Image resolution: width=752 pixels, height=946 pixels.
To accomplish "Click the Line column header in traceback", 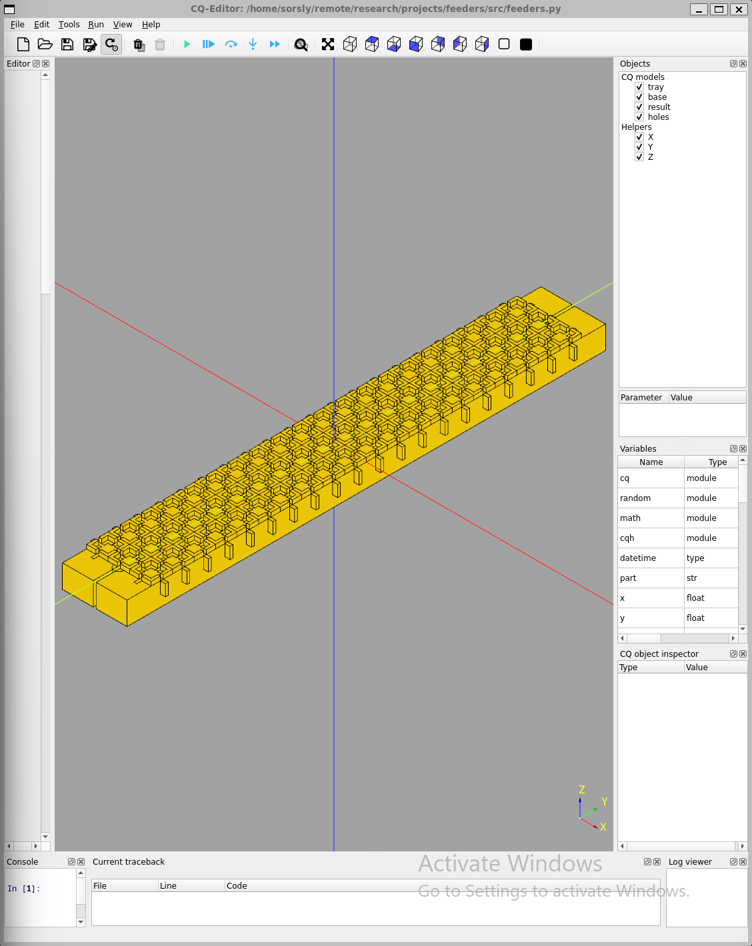I will tap(191, 886).
